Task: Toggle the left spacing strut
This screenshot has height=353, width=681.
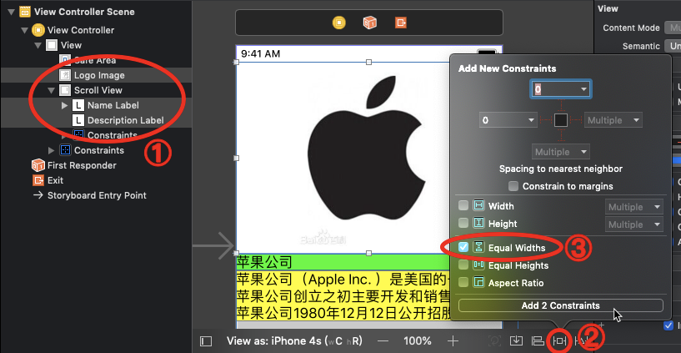Action: click(x=545, y=120)
